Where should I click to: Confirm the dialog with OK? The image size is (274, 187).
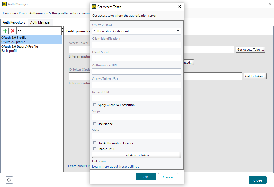[x=146, y=177]
